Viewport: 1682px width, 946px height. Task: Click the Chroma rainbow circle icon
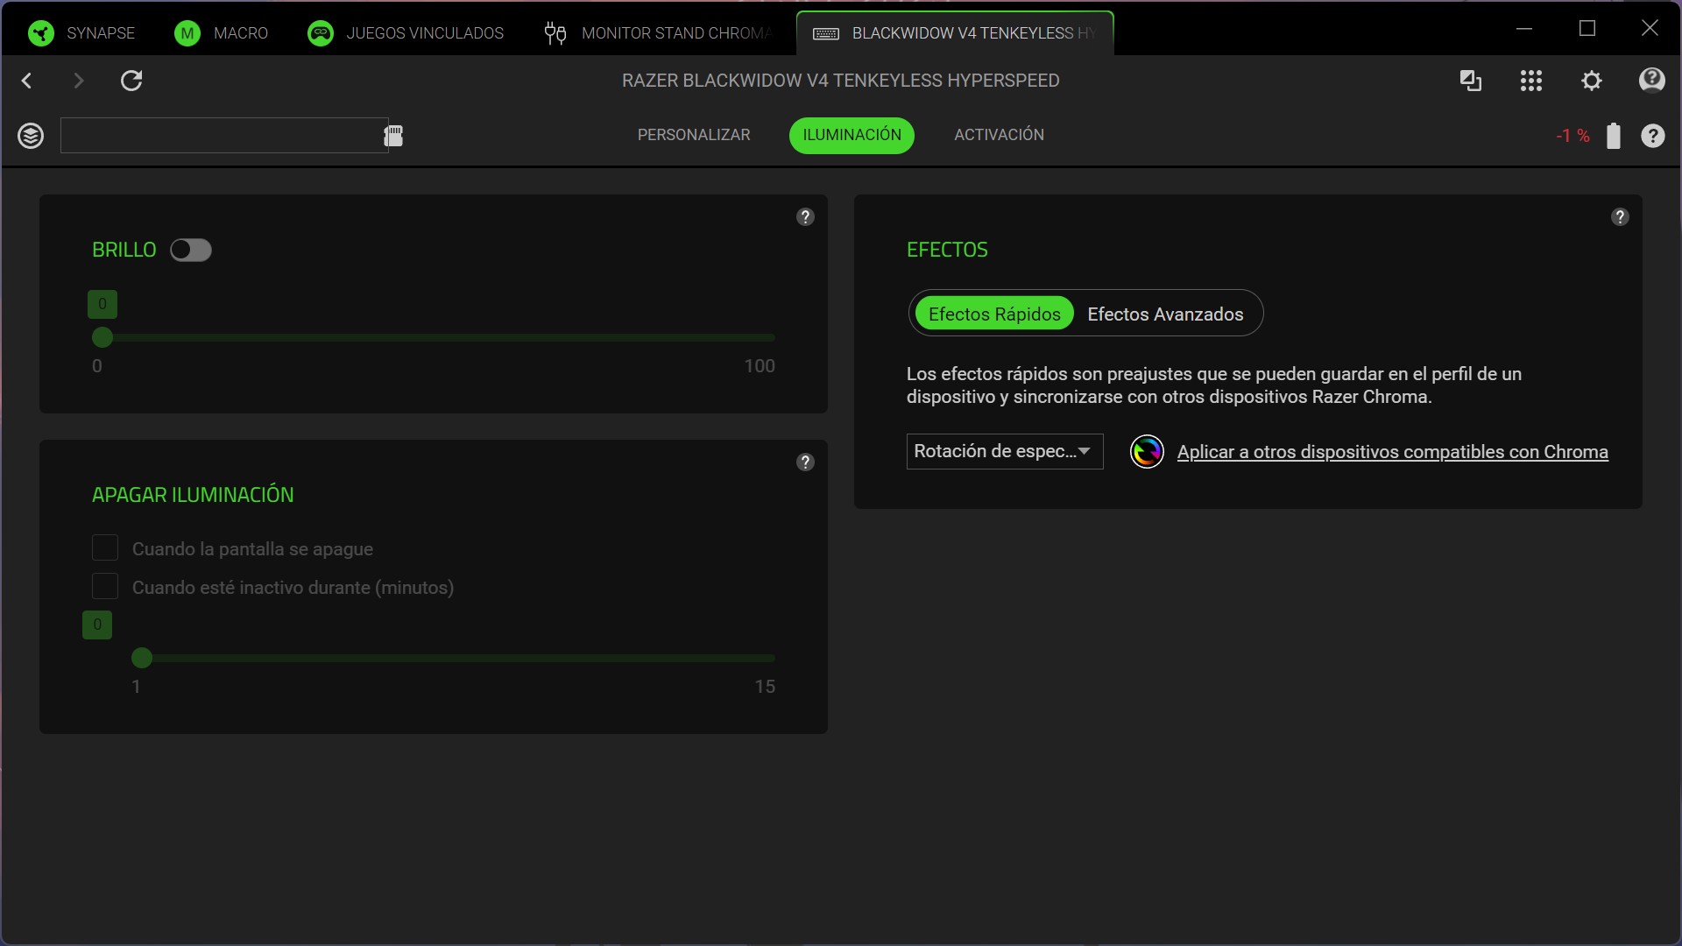tap(1147, 452)
